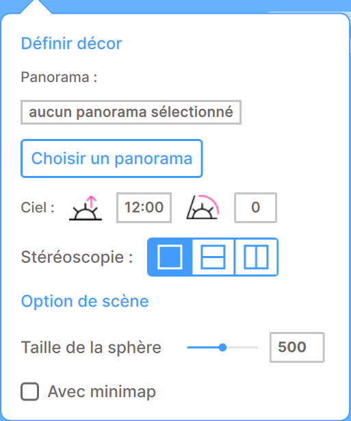Click the Taille de la sphère slider handle

(x=222, y=347)
